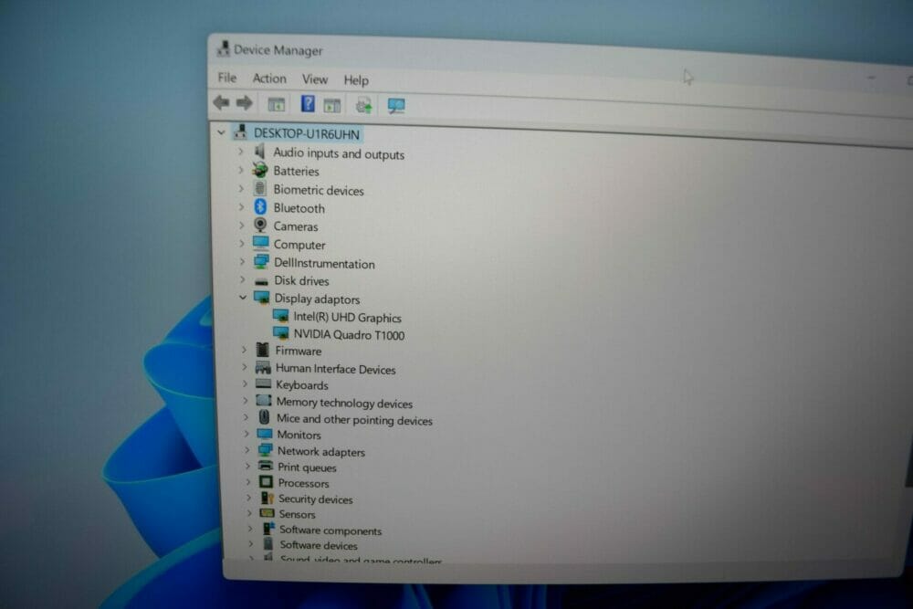The image size is (913, 609).
Task: Click the Back arrow toolbar icon
Action: click(221, 103)
